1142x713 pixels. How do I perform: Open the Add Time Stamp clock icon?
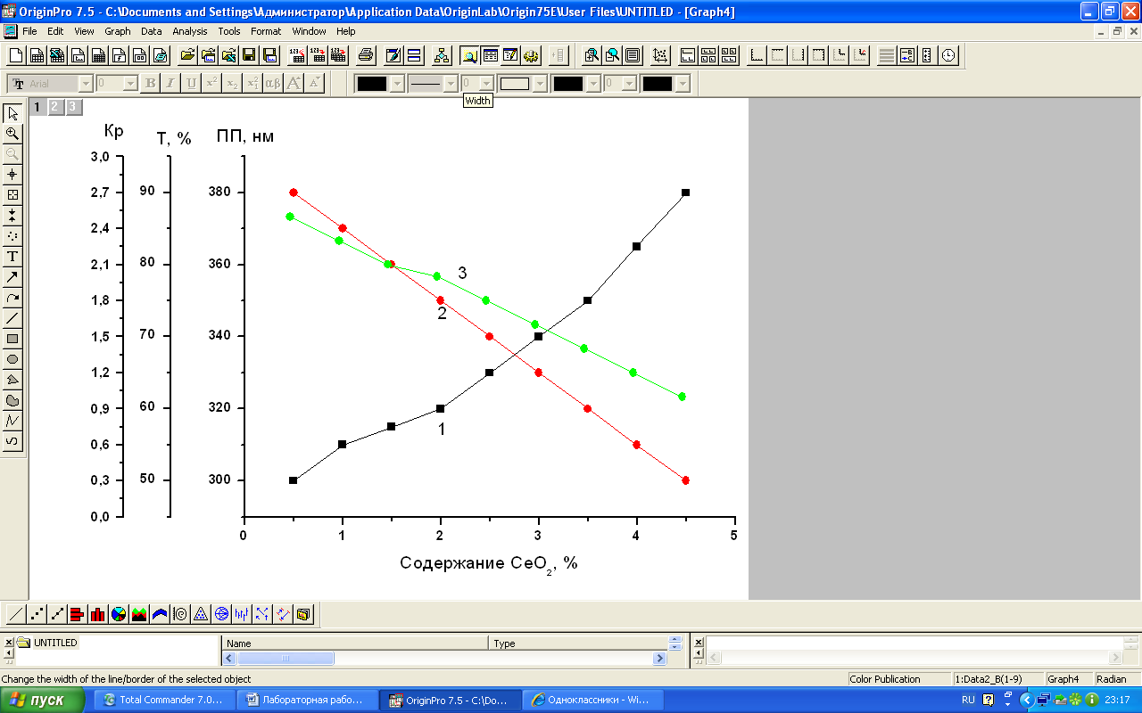948,55
